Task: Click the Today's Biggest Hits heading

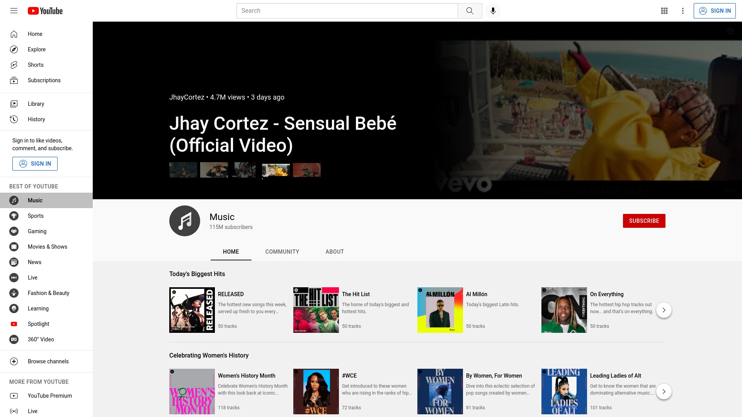Action: 197,274
